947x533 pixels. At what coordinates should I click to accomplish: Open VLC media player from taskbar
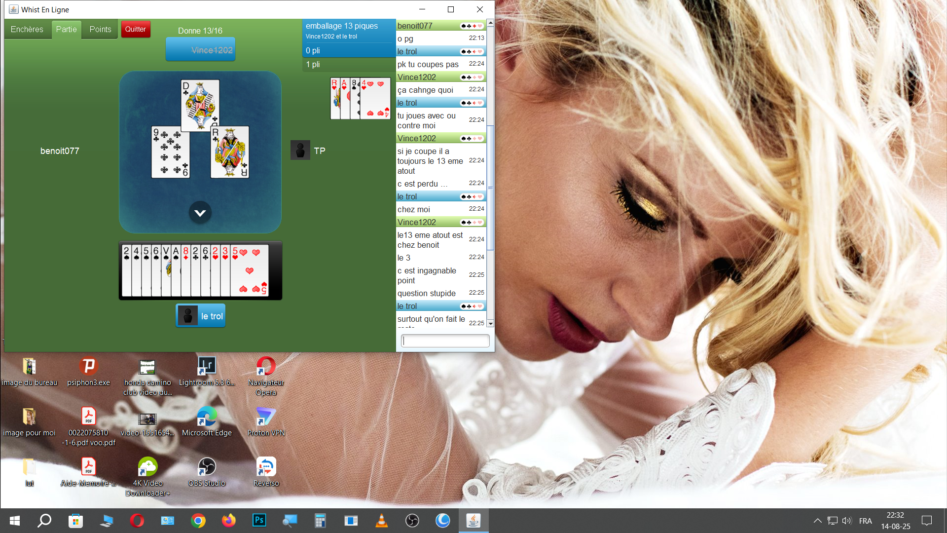tap(381, 520)
